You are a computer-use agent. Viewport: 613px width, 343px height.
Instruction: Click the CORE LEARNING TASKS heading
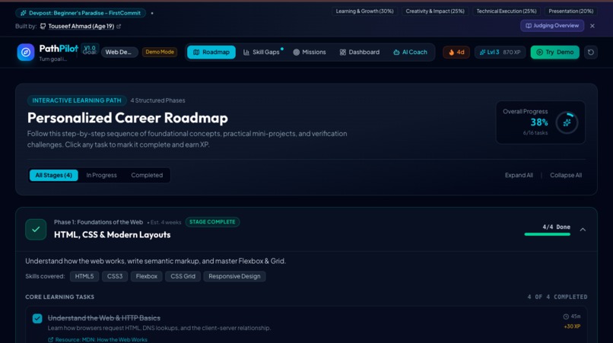(x=60, y=297)
